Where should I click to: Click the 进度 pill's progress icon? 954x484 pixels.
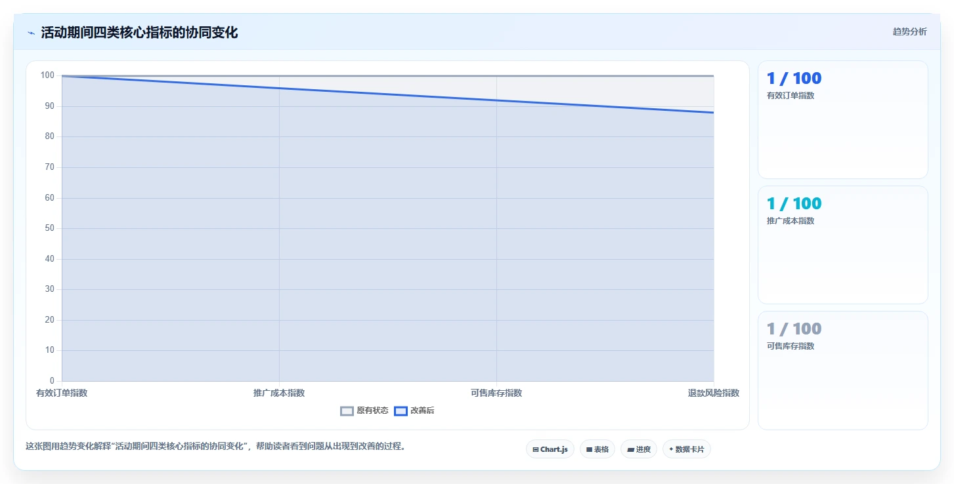630,450
